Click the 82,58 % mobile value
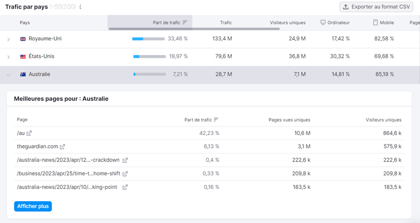The width and height of the screenshot is (420, 223). [x=384, y=39]
